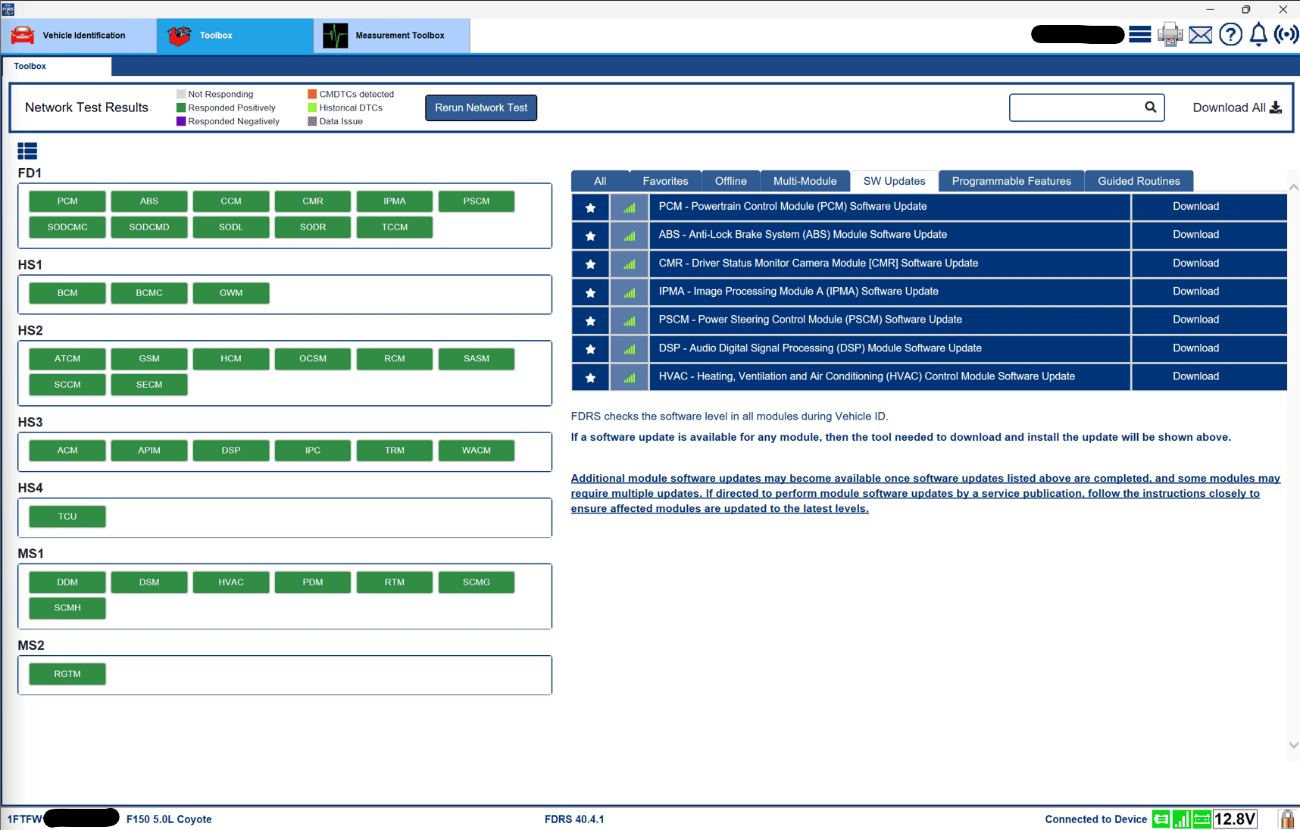The image size is (1300, 830).
Task: Favorite star for HVAC software update
Action: [x=590, y=377]
